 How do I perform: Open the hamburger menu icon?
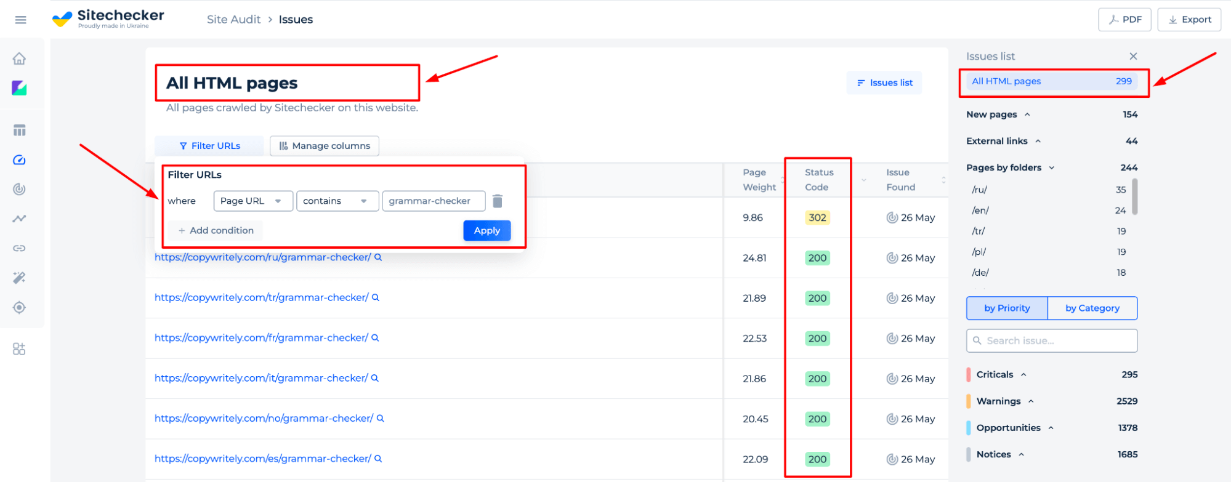[x=20, y=20]
